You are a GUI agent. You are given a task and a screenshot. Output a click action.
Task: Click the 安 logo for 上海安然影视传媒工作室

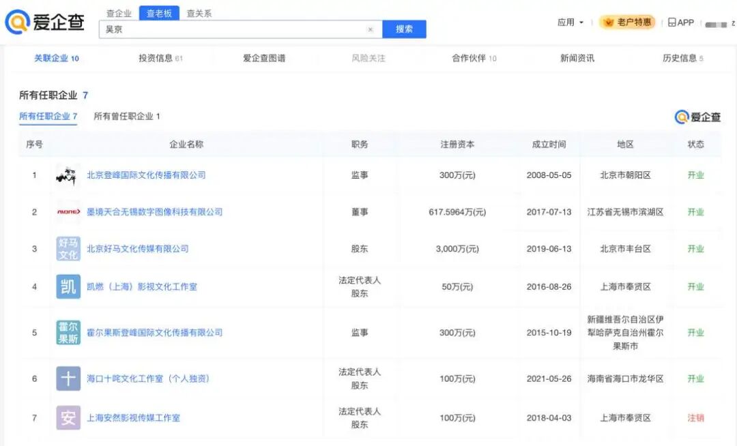click(x=68, y=418)
